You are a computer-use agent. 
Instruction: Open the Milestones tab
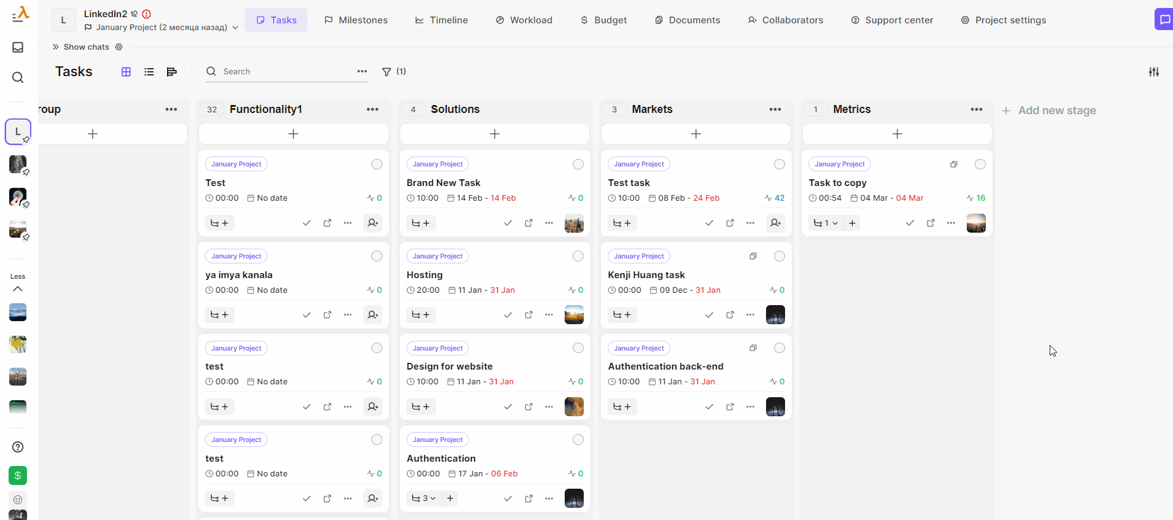(356, 20)
